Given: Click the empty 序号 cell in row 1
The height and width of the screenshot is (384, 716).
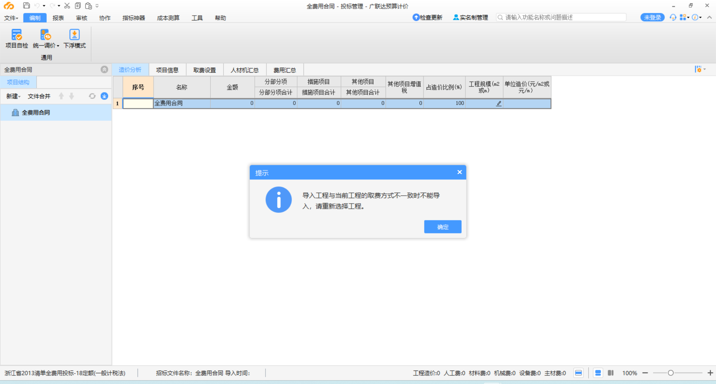Looking at the screenshot, I should pyautogui.click(x=138, y=103).
